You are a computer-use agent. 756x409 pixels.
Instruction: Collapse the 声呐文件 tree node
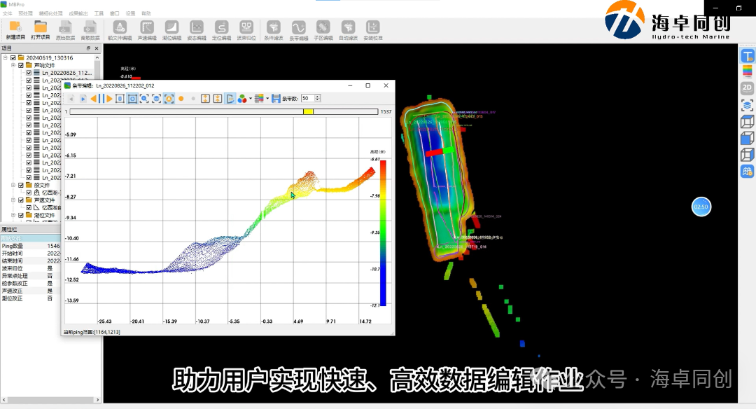click(13, 65)
